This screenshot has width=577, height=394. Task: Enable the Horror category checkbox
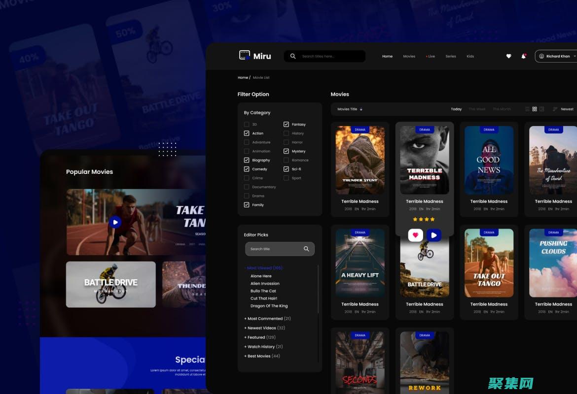286,142
